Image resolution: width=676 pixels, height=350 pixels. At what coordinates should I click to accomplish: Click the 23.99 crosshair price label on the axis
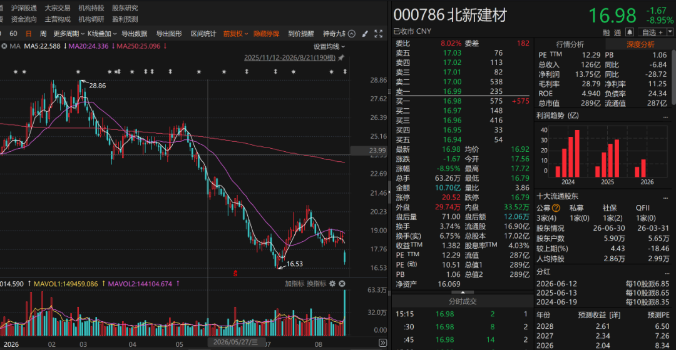[x=369, y=150]
